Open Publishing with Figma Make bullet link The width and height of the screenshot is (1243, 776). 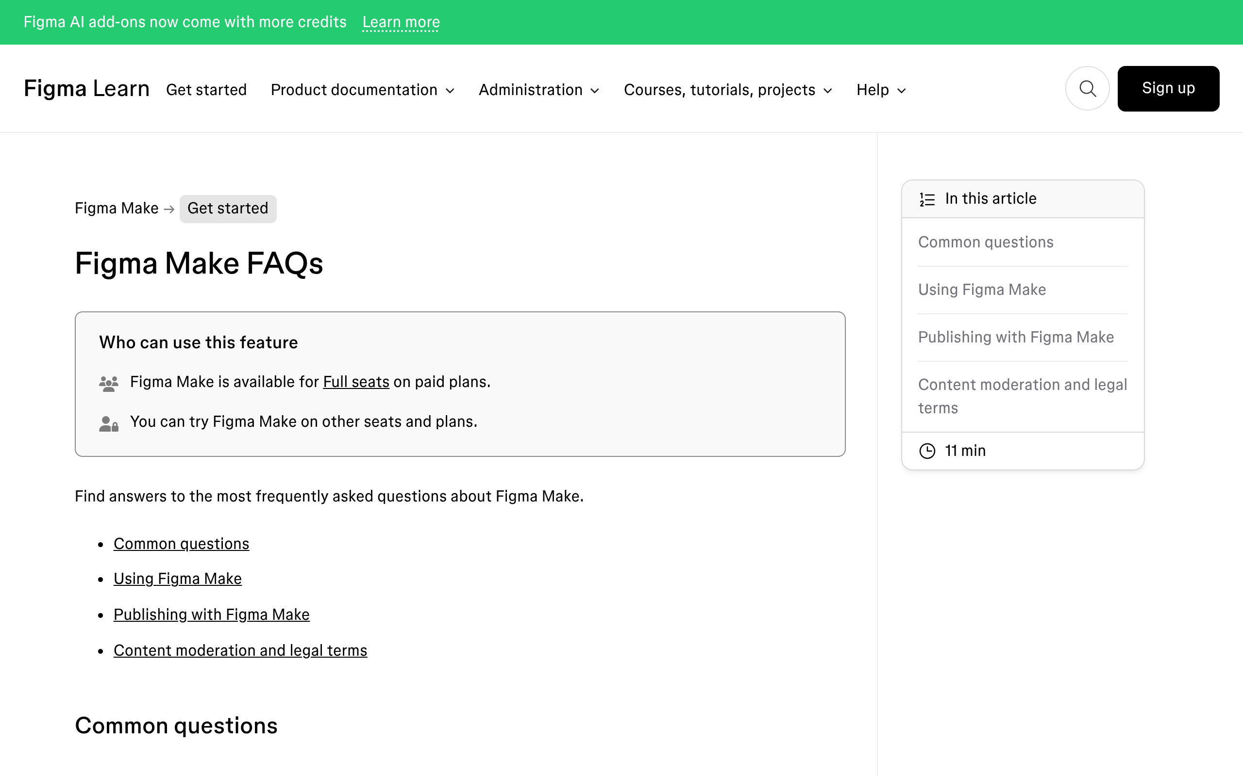click(x=212, y=614)
